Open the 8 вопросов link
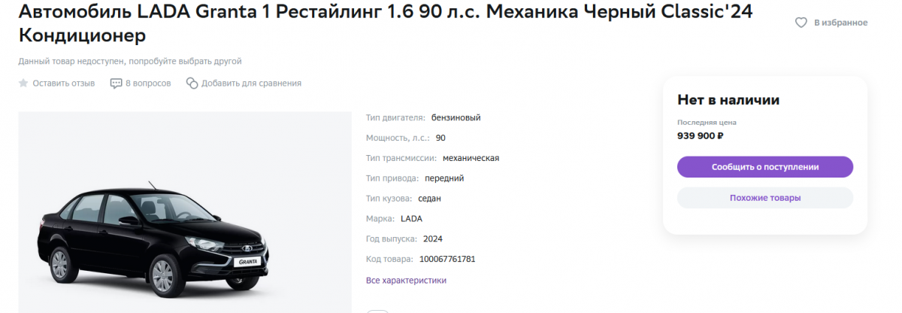This screenshot has height=313, width=902. (148, 83)
